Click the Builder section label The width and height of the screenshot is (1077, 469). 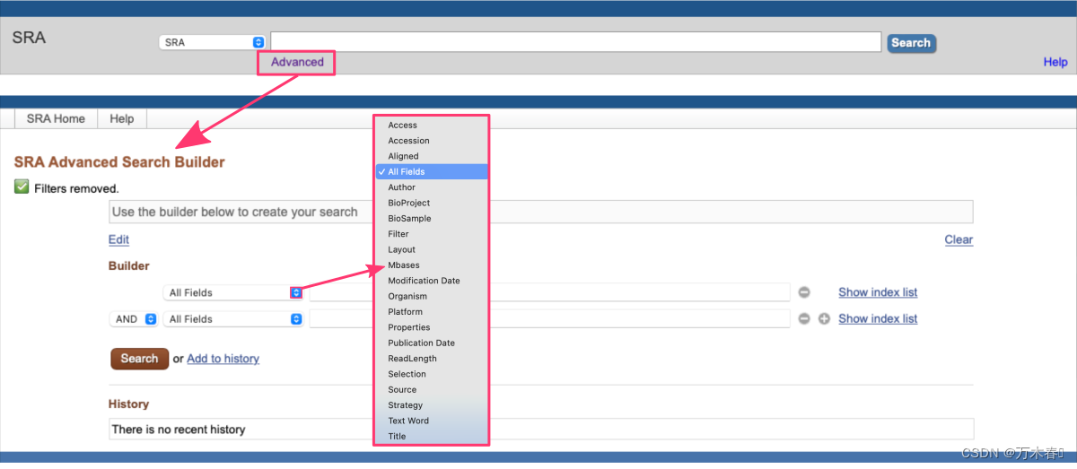click(x=129, y=266)
